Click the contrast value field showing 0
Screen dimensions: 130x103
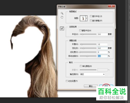[102, 52]
